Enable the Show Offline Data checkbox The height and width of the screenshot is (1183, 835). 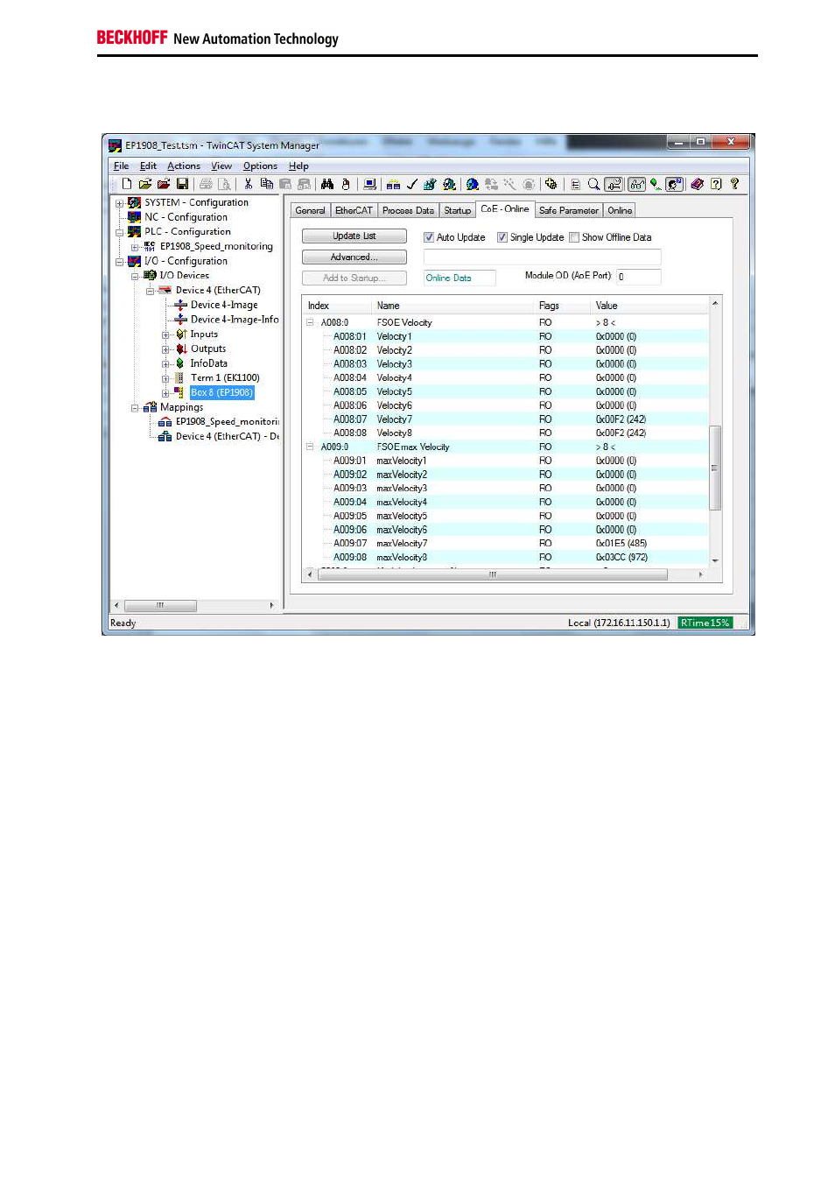574,237
